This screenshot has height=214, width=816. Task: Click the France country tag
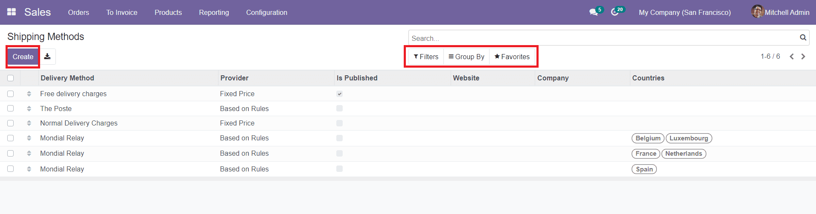[646, 154]
